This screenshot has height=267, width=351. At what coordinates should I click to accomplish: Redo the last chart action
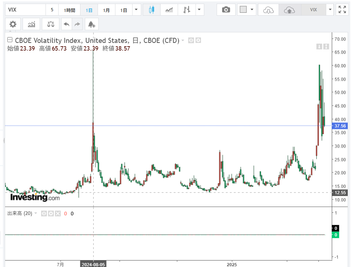point(77,24)
